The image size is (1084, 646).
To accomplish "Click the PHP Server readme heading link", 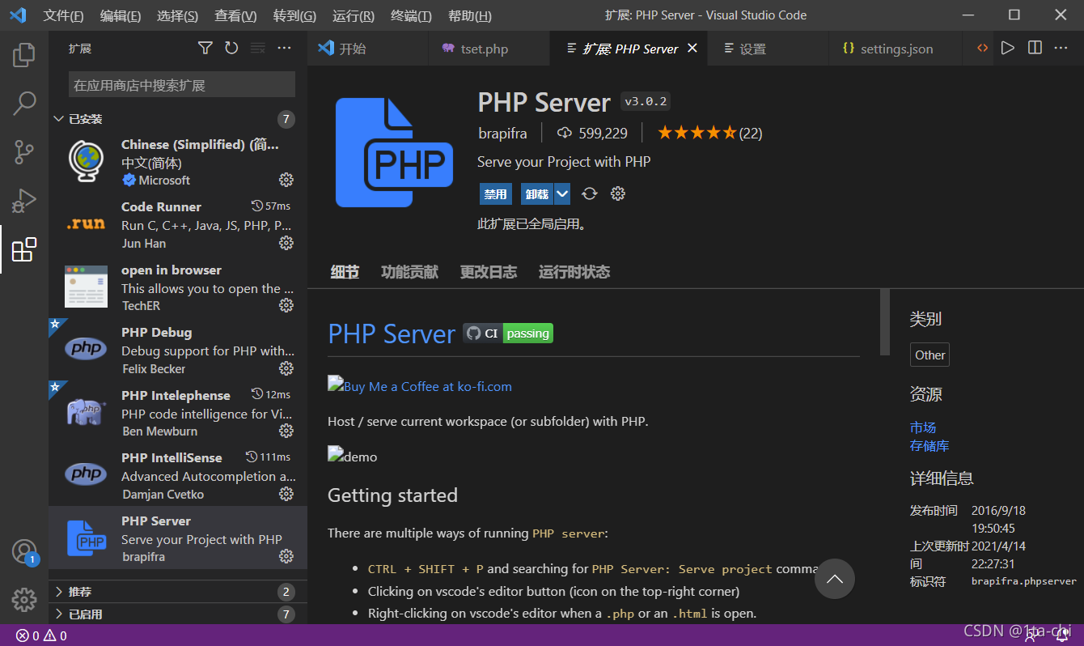I will (392, 334).
